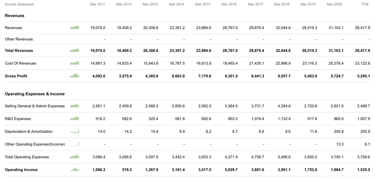Click the Income Statement label
The width and height of the screenshot is (375, 179).
[x=19, y=4]
